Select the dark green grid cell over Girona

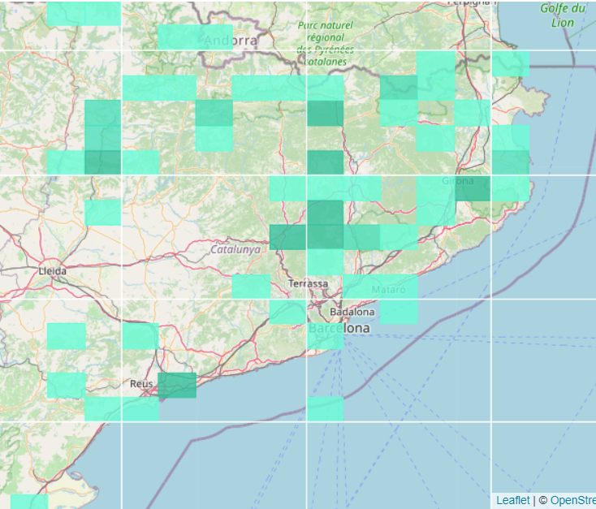pyautogui.click(x=473, y=188)
